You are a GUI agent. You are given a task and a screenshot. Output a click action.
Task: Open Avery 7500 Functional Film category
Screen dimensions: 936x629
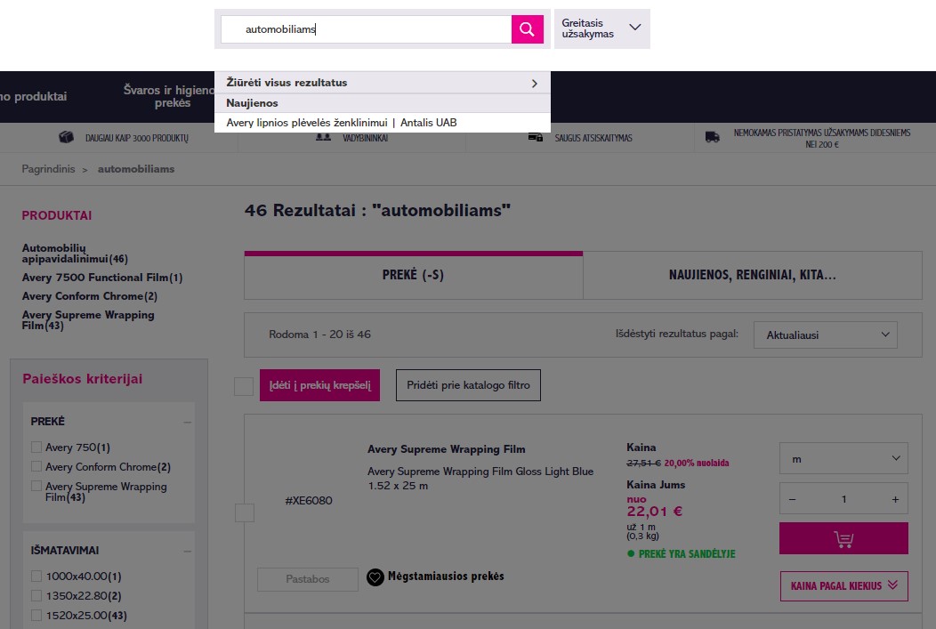click(x=102, y=278)
